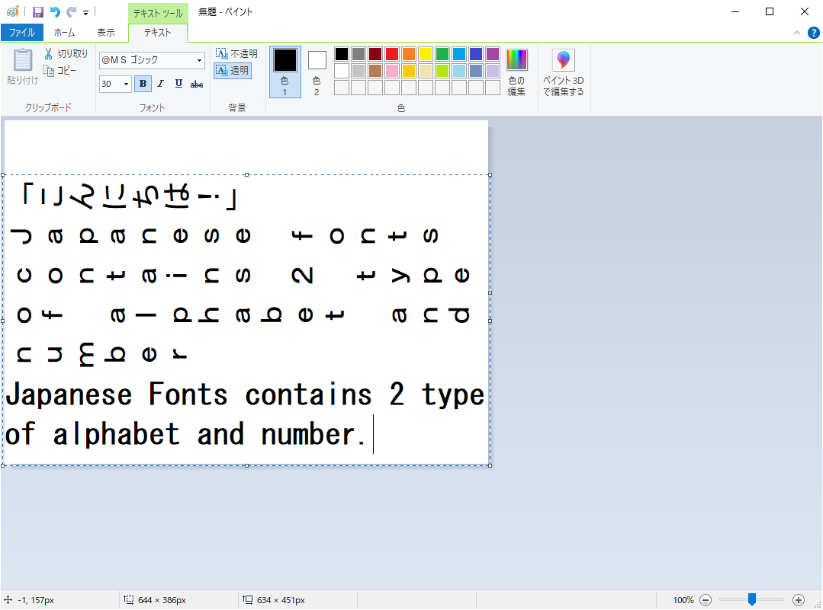
Task: Select 不透明 opaque background option
Action: pos(236,53)
